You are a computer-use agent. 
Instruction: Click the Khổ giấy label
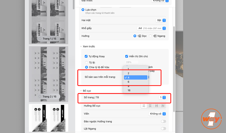click(x=86, y=28)
